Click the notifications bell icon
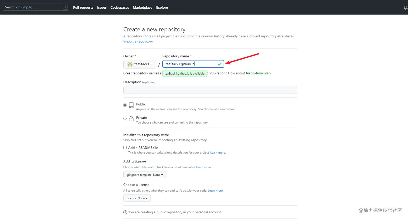Image resolution: width=408 pixels, height=219 pixels. (x=405, y=8)
